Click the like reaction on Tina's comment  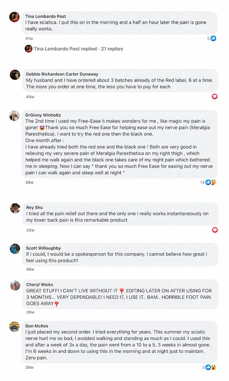pos(213,38)
